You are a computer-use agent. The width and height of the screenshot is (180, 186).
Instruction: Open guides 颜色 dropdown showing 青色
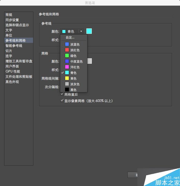coord(72,31)
